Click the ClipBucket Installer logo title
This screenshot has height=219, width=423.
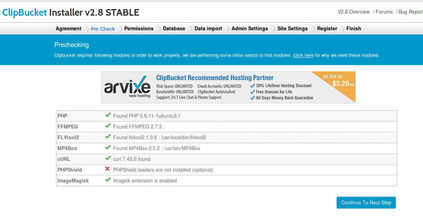pyautogui.click(x=71, y=13)
